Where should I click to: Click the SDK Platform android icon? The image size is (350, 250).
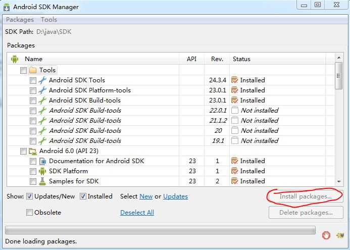tap(42, 171)
